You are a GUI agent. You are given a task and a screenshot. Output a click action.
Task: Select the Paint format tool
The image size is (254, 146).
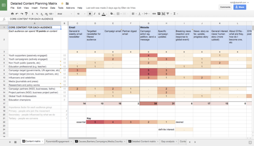(x=26, y=14)
